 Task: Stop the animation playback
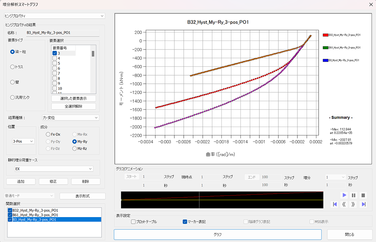pos(363,195)
